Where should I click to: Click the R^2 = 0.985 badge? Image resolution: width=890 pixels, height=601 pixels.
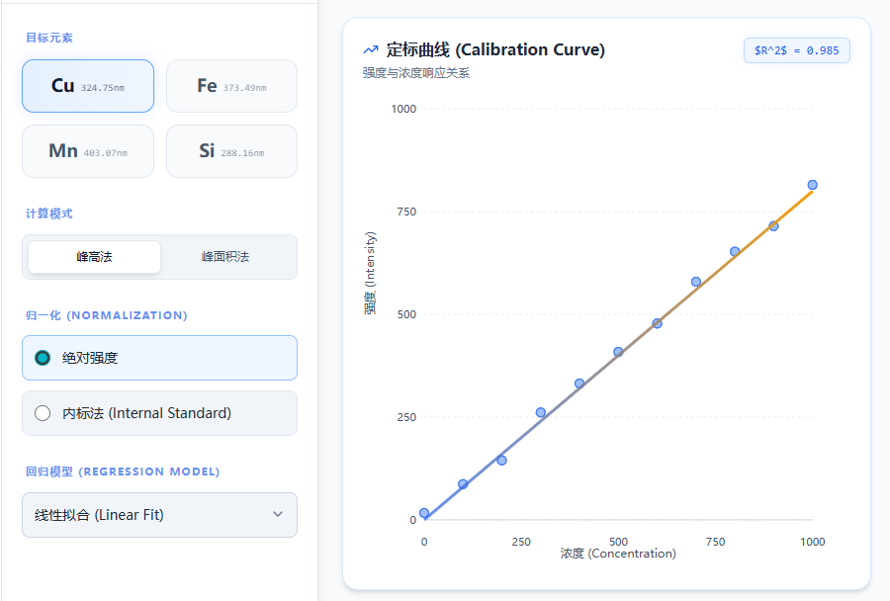[x=796, y=50]
